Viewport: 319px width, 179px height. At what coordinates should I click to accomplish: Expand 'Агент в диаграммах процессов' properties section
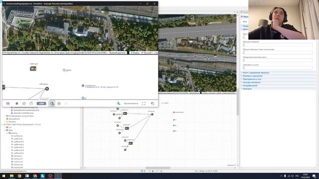point(256,73)
